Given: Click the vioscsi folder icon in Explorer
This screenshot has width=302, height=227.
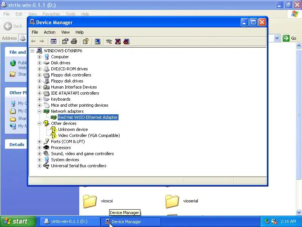Looking at the screenshot, I should pyautogui.click(x=90, y=201).
